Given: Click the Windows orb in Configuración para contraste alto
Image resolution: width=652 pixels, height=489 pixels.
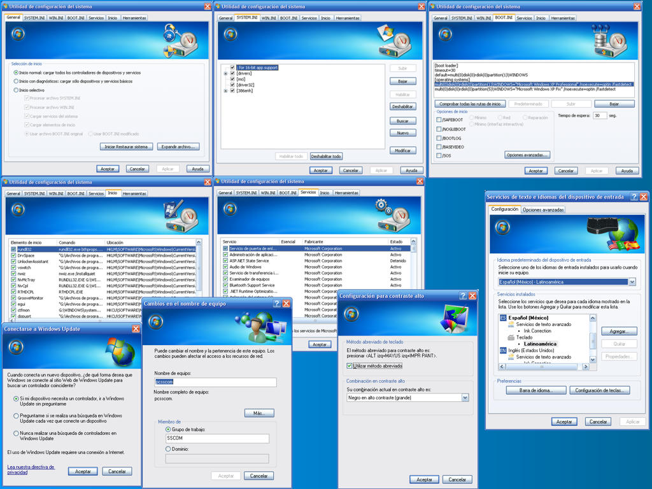Looking at the screenshot, I should 351,314.
